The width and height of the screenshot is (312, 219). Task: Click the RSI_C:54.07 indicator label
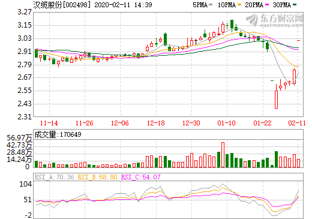141,177
